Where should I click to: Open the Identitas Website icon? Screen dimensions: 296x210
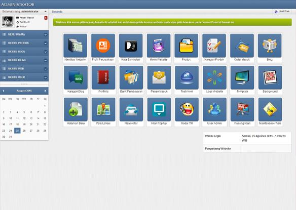coord(75,46)
